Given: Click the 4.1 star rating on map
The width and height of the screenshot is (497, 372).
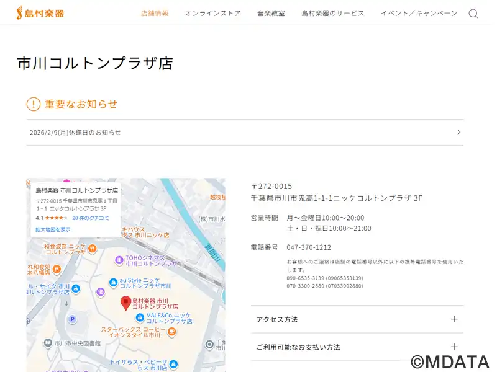Looking at the screenshot, I should point(52,218).
